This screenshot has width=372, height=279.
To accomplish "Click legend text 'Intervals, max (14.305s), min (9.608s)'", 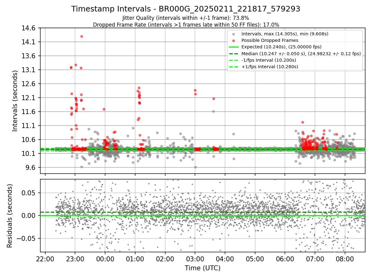I will coord(285,34).
